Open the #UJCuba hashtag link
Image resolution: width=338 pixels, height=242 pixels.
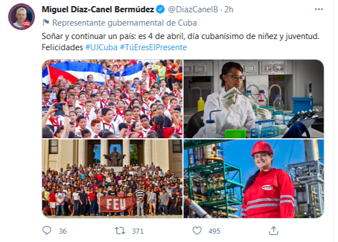pos(101,47)
